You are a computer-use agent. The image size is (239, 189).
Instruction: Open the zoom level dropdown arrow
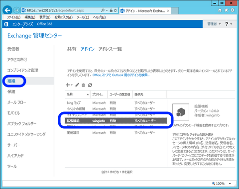pos(230,184)
